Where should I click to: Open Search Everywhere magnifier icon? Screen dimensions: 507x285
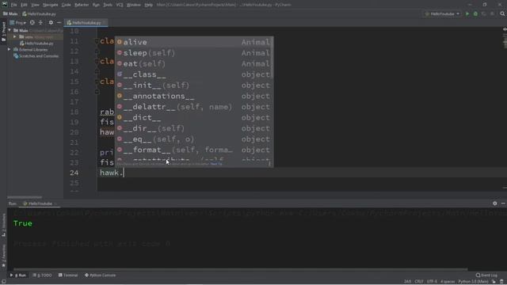(502, 14)
